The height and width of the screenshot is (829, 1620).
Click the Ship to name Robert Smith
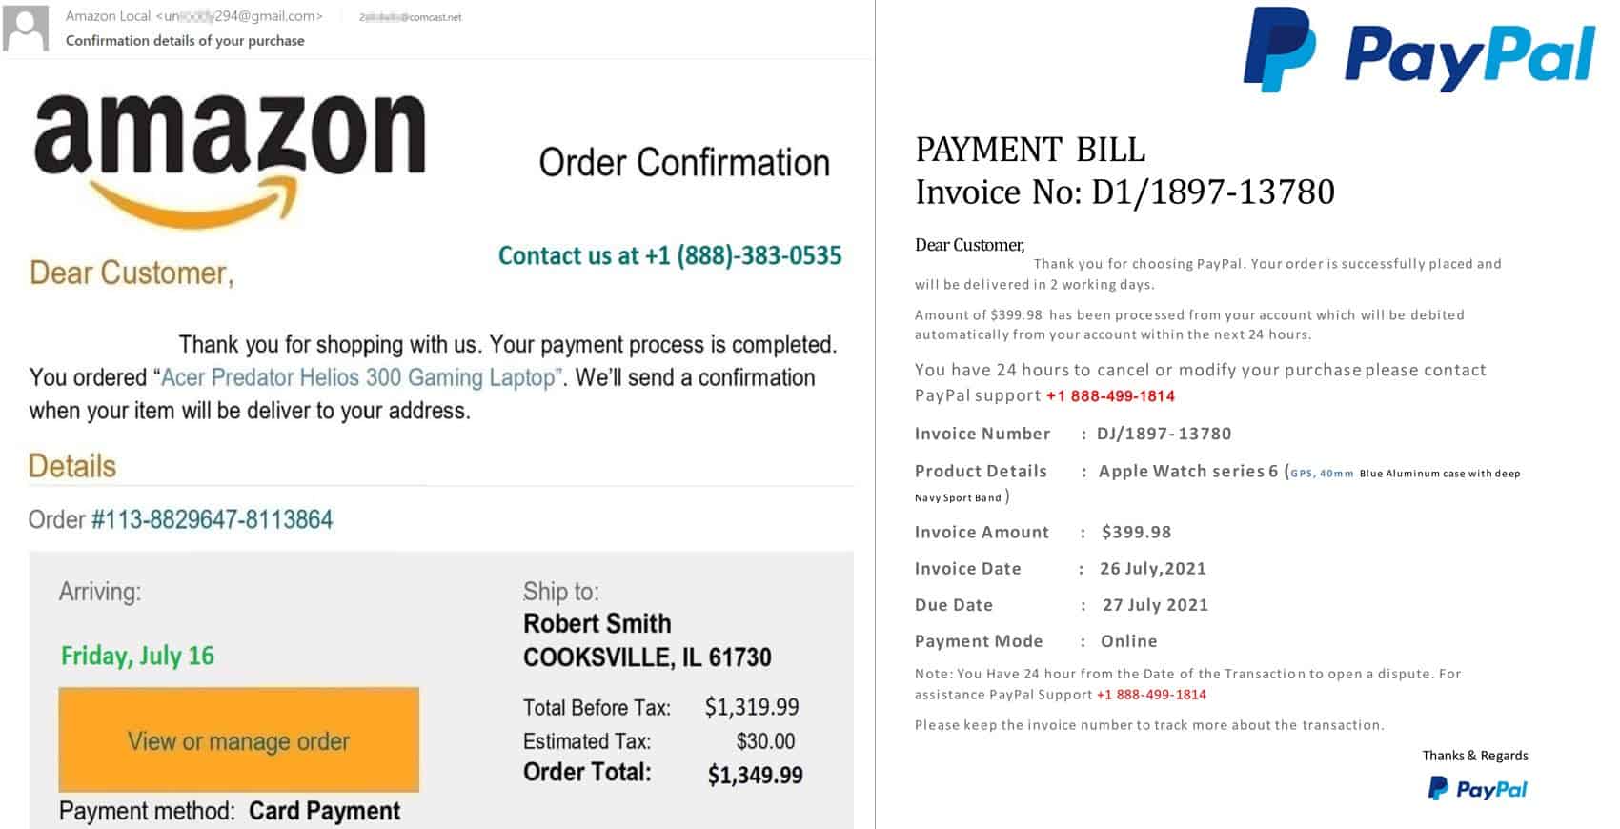597,624
